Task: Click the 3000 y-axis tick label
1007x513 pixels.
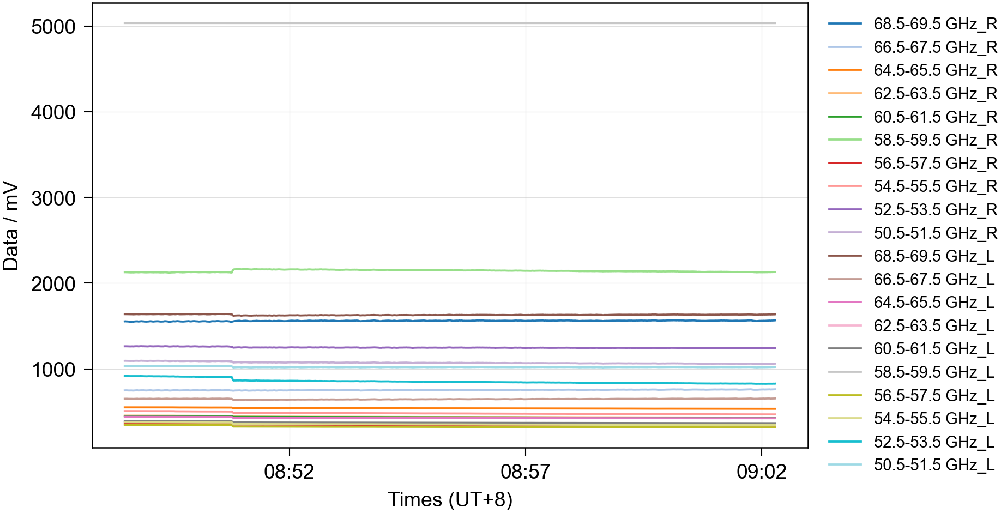Action: (53, 198)
